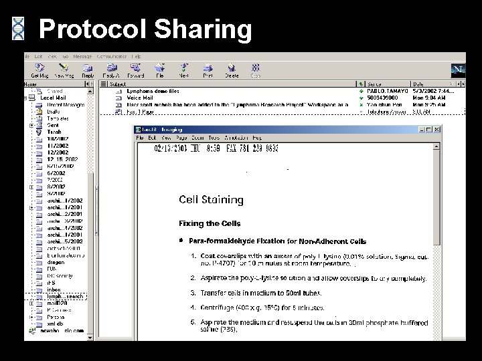
Task: Print the message with Print icon
Action: coord(208,68)
